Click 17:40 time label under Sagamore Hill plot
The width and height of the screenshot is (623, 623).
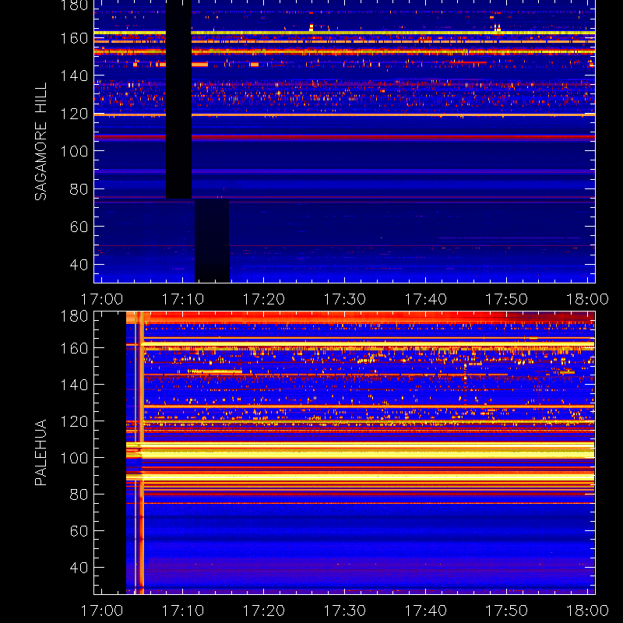click(425, 299)
